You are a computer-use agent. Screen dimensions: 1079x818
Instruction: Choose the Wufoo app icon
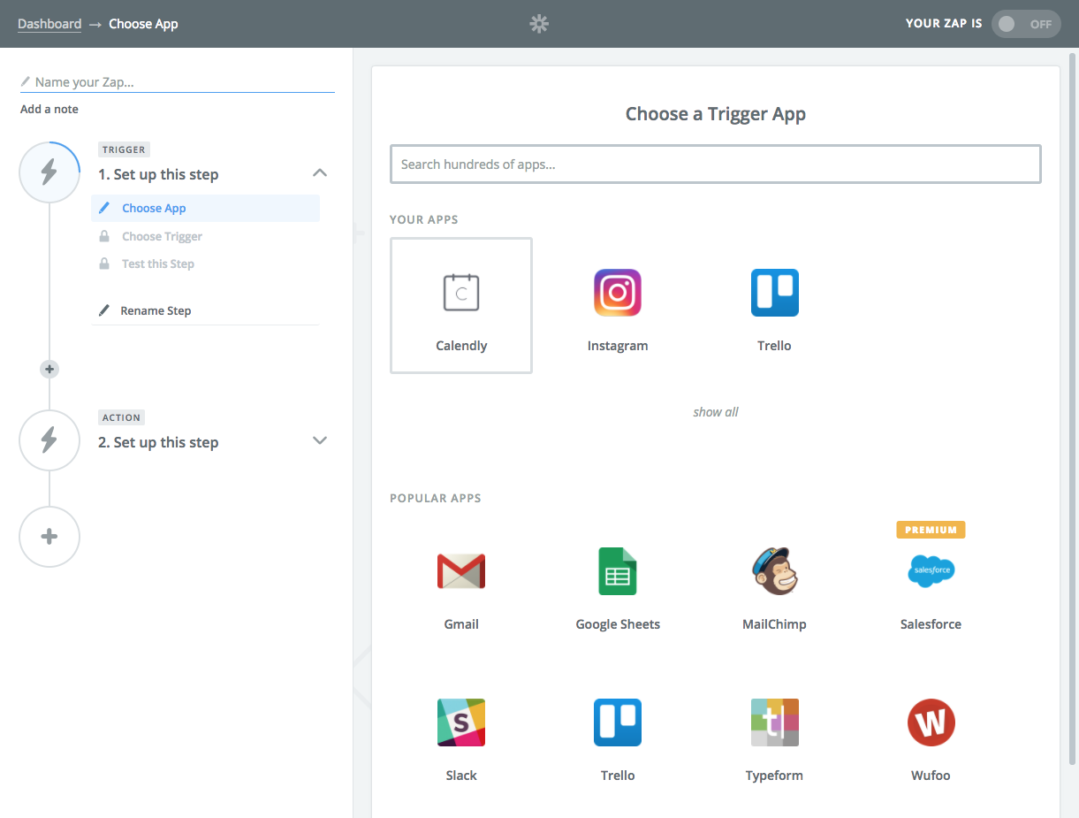pyautogui.click(x=931, y=722)
